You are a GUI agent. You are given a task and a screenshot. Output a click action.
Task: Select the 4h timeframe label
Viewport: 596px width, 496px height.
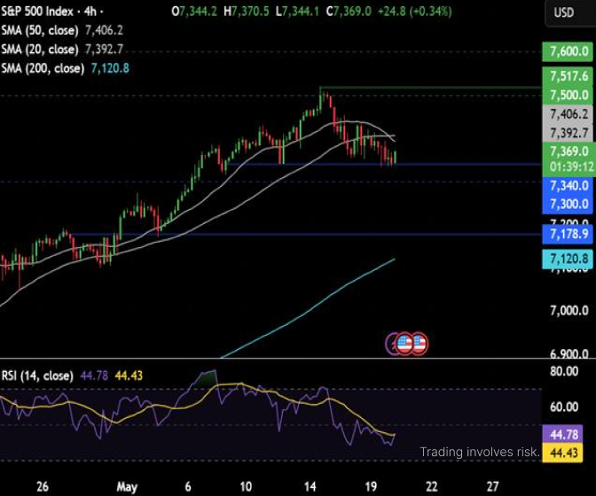click(x=90, y=12)
